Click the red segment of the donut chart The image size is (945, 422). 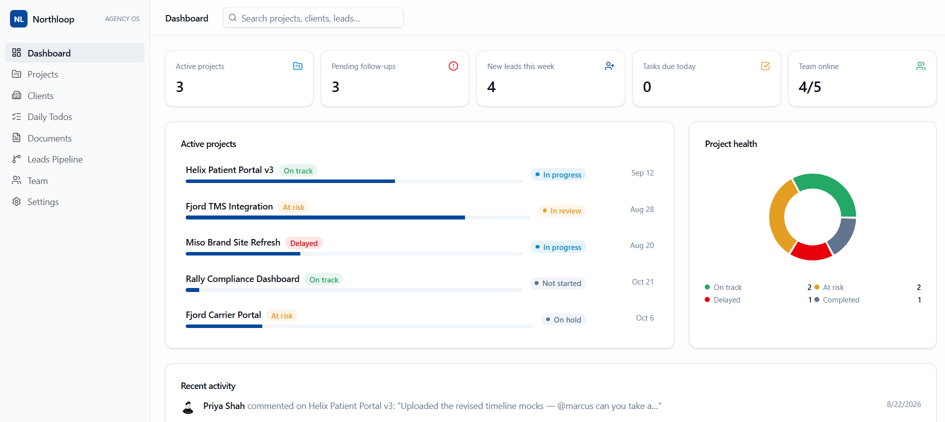811,251
